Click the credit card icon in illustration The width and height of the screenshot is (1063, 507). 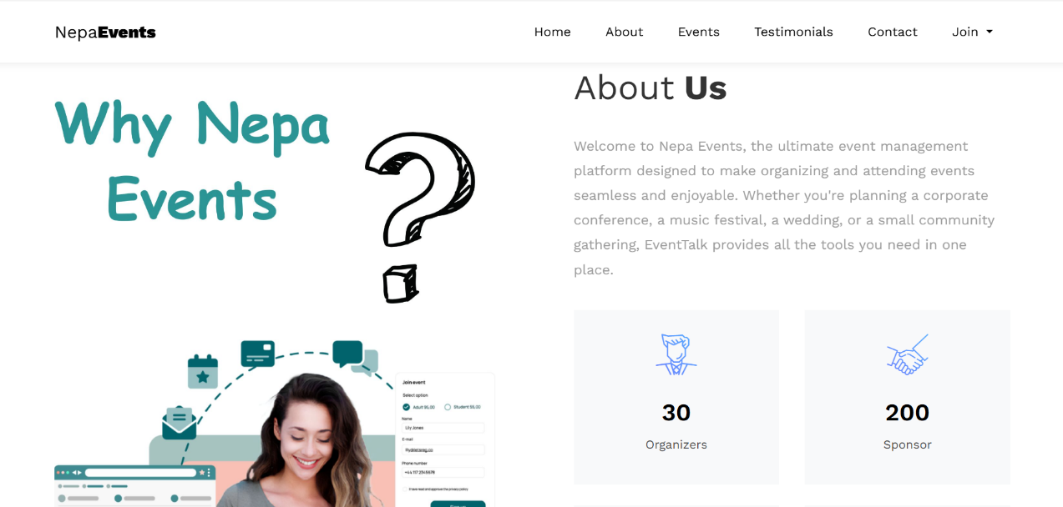[x=258, y=354]
